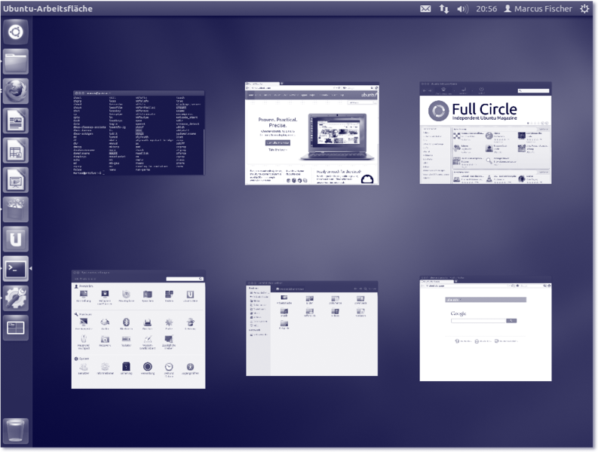Screen dimensions: 598x452
Task: Open Ubuntu Software Center from launcher
Action: (x=16, y=209)
